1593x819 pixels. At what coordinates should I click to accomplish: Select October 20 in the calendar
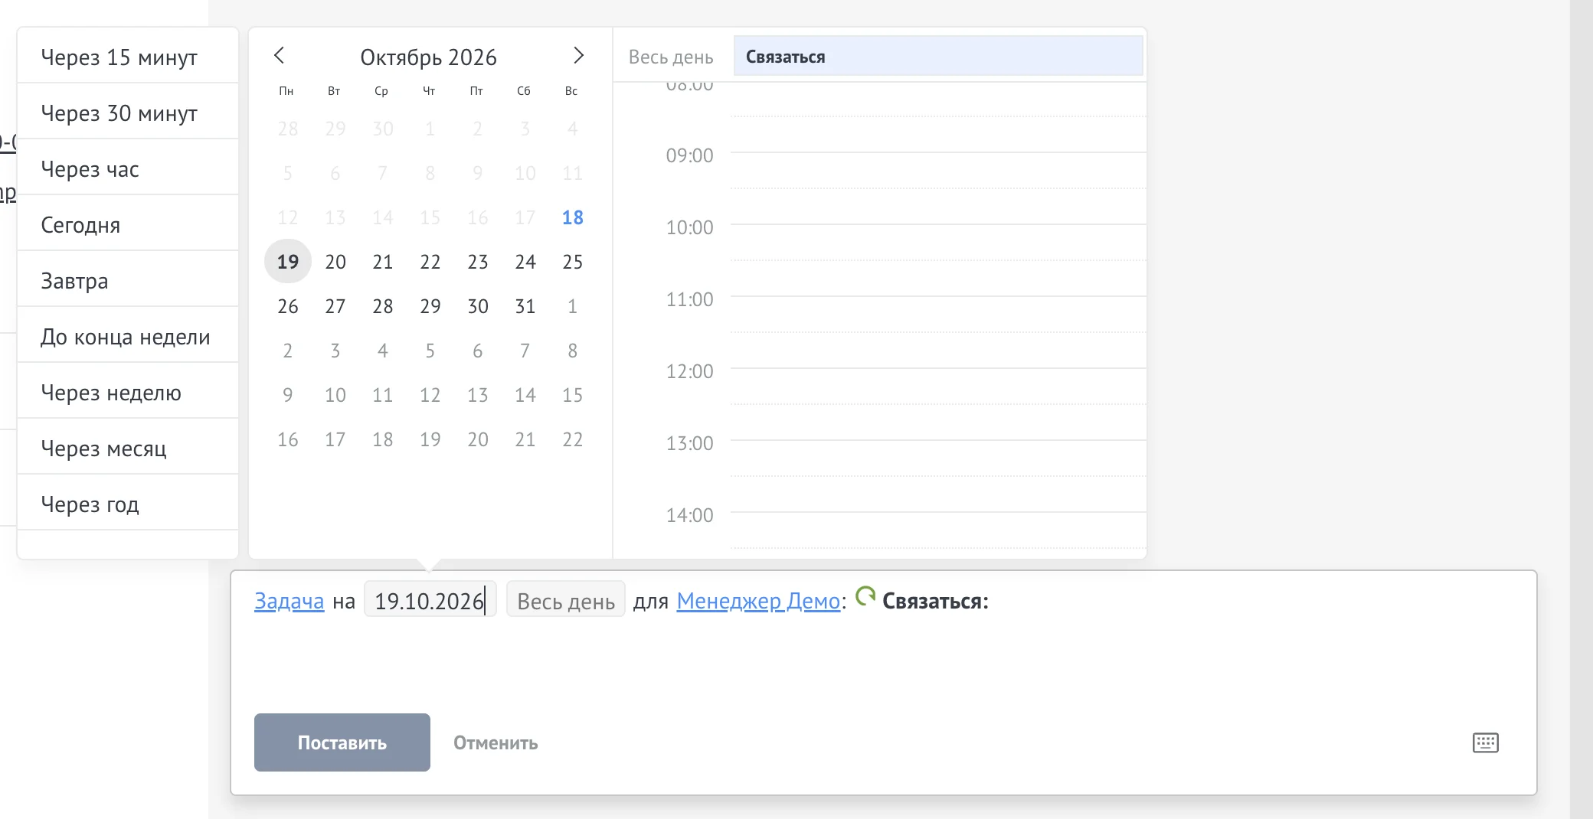(335, 262)
